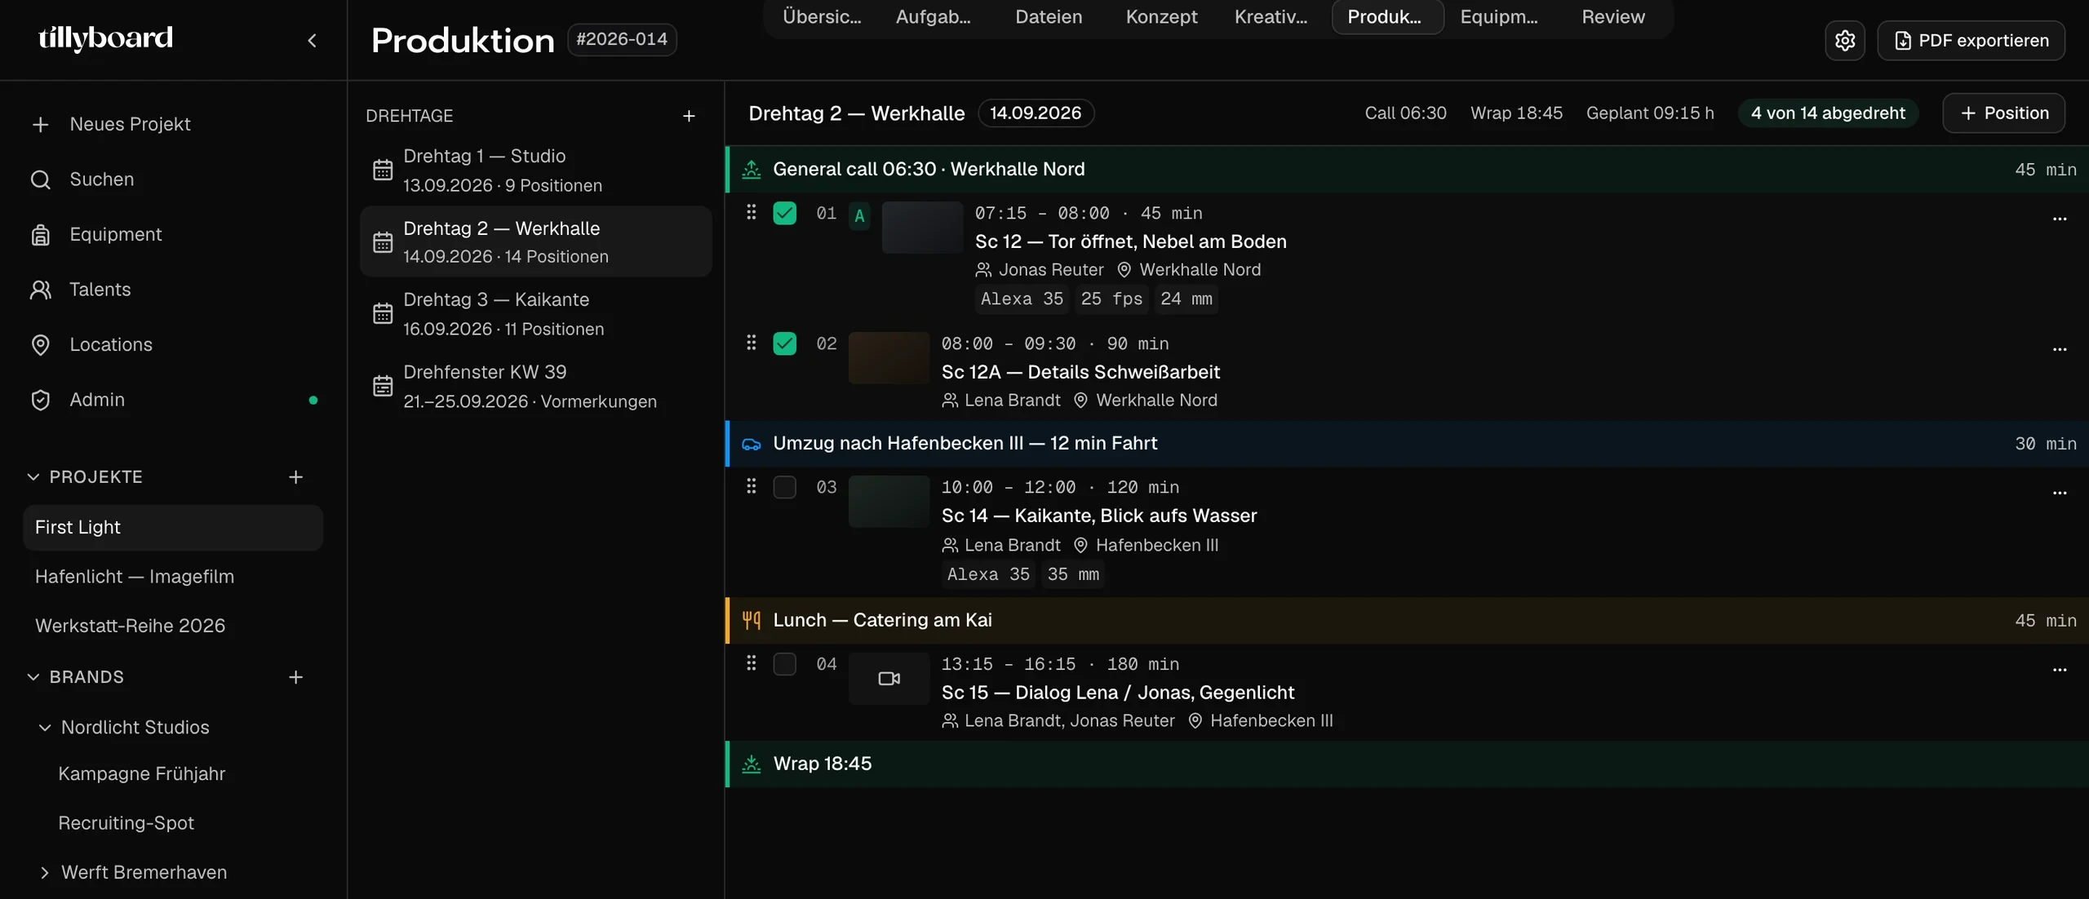
Task: Open the Equipment tab in top bar
Action: point(1499,17)
